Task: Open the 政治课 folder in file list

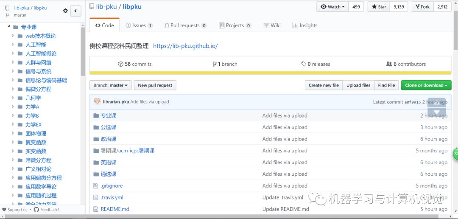Action: 109,139
